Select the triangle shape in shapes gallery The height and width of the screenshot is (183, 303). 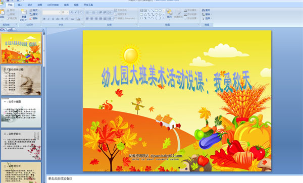[x=145, y=14]
